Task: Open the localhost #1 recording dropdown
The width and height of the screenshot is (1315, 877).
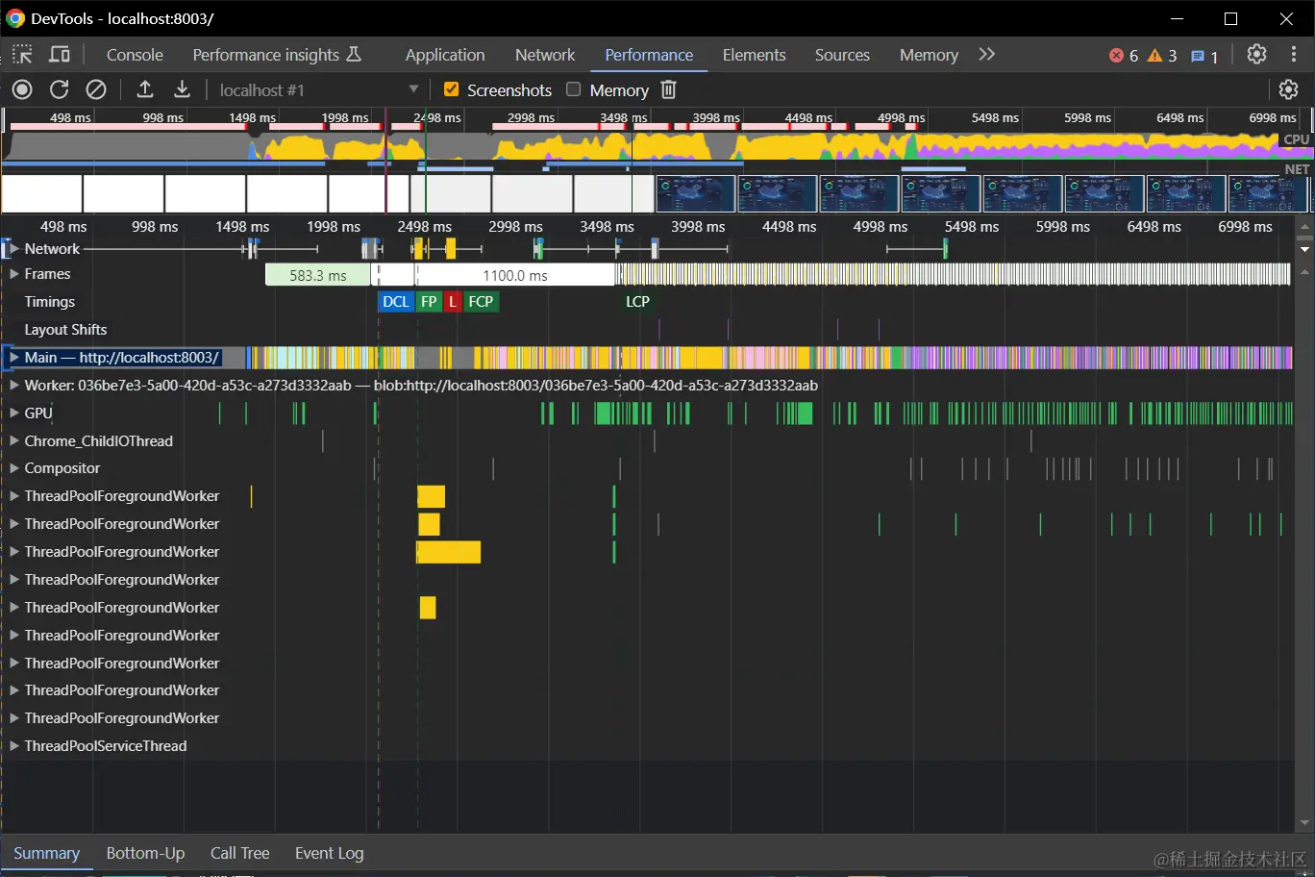Action: click(x=319, y=89)
